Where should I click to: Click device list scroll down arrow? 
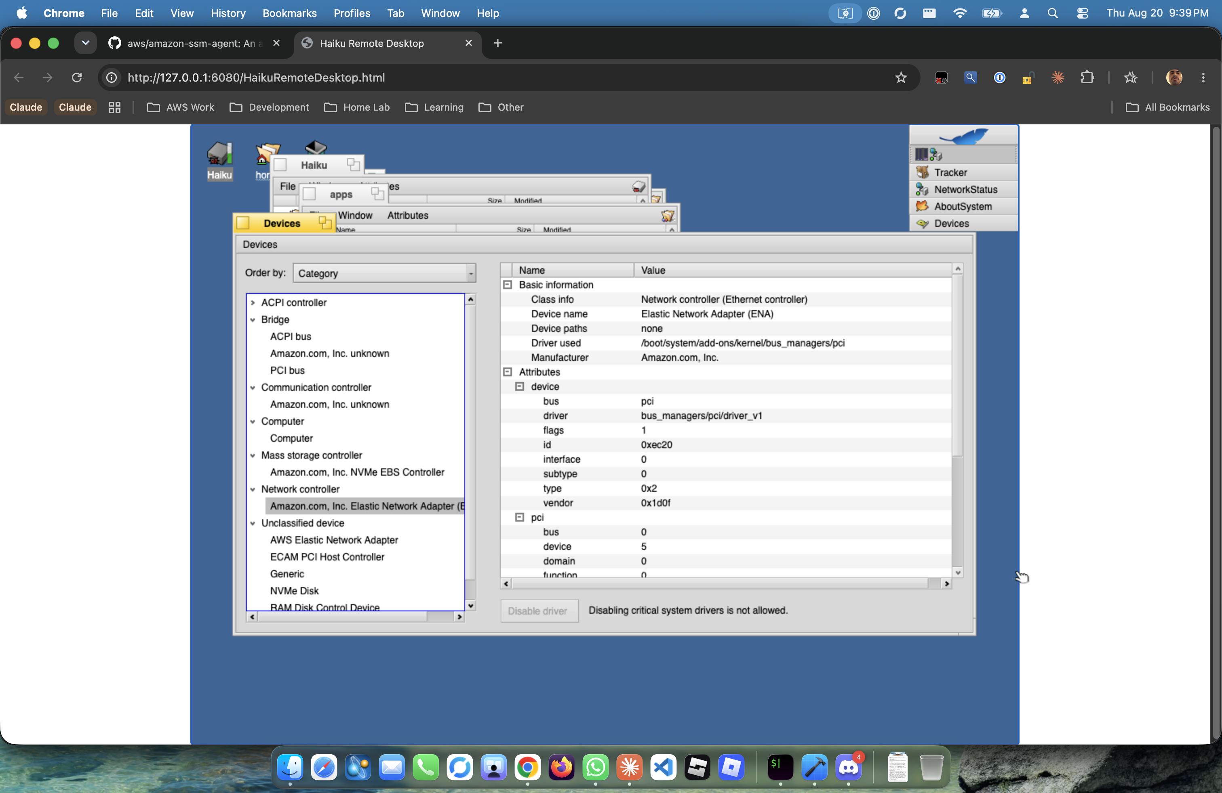point(470,606)
